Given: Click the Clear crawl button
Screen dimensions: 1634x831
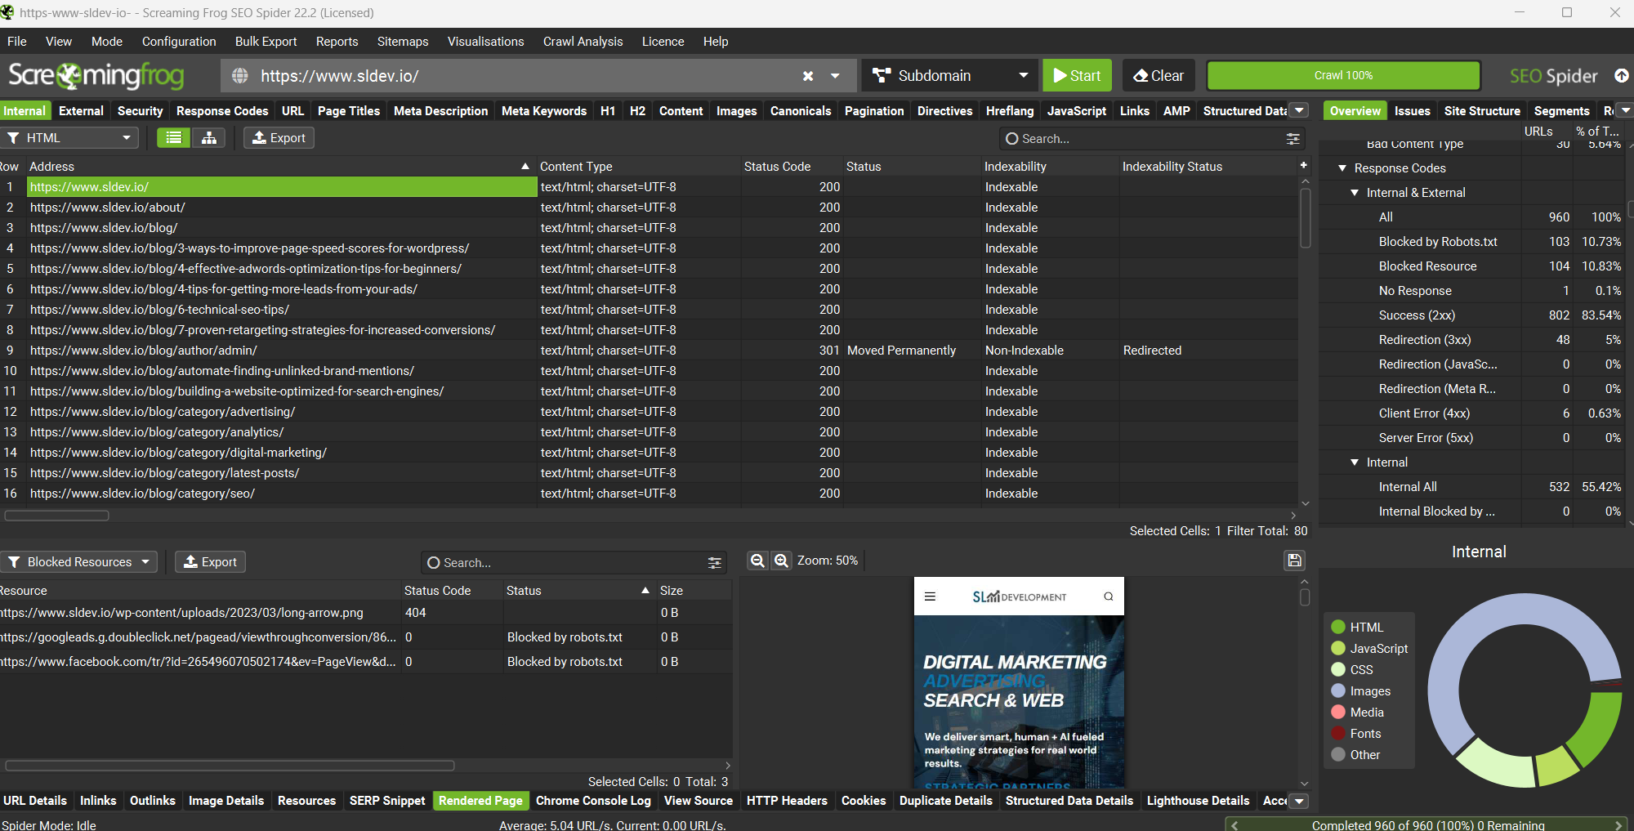Looking at the screenshot, I should 1159,76.
